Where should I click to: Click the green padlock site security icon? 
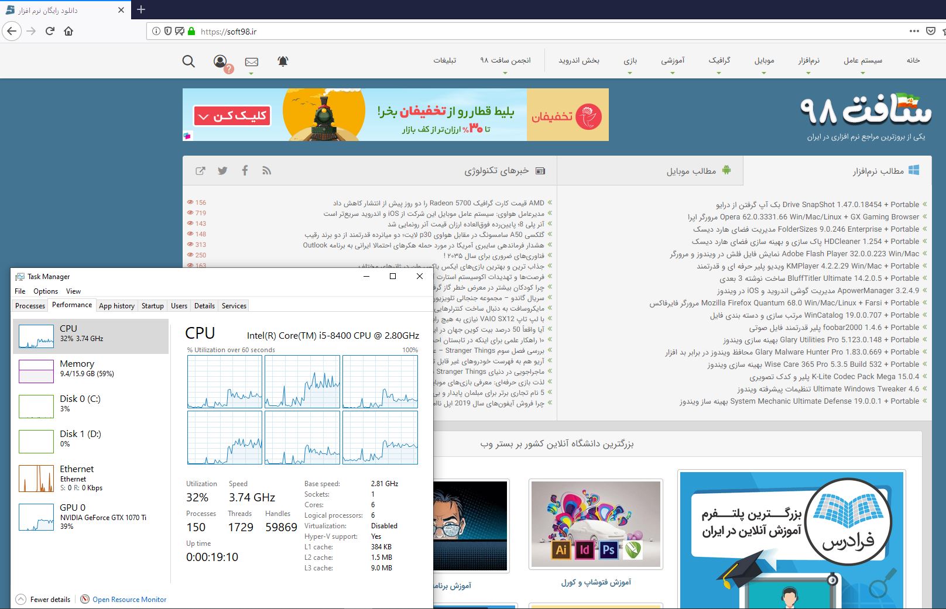click(191, 31)
